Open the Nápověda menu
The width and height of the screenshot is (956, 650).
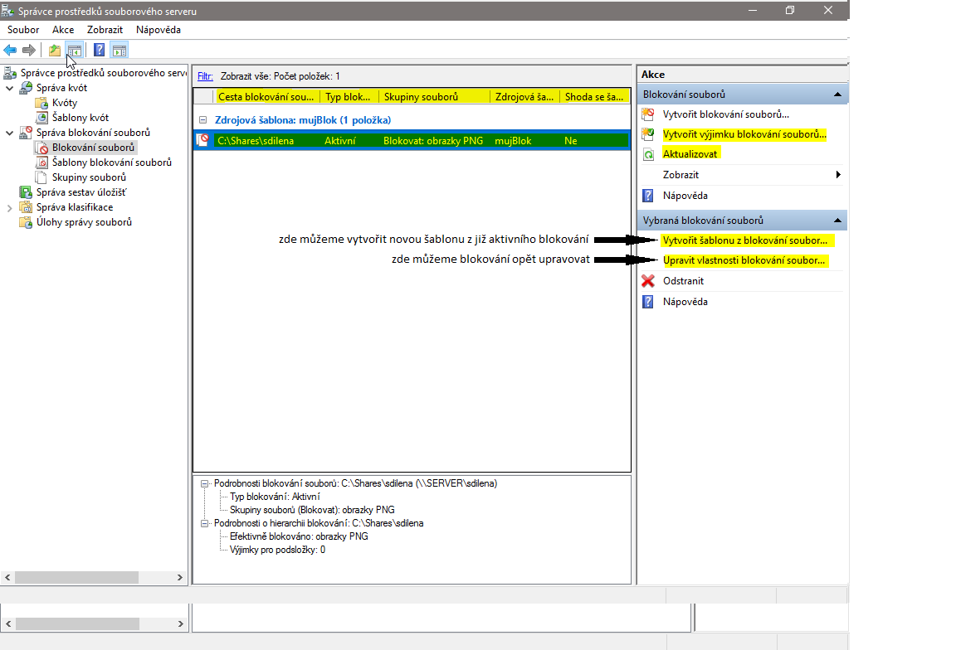pyautogui.click(x=158, y=30)
